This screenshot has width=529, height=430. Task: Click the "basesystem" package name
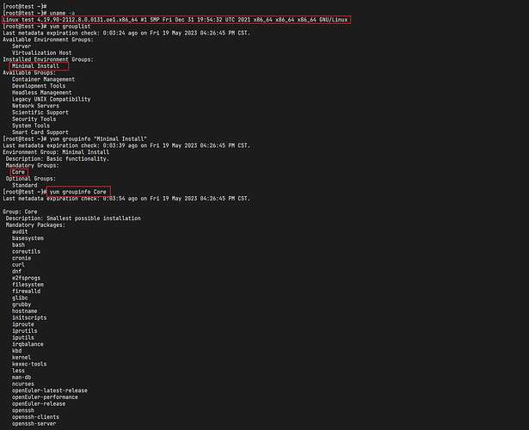(28, 237)
